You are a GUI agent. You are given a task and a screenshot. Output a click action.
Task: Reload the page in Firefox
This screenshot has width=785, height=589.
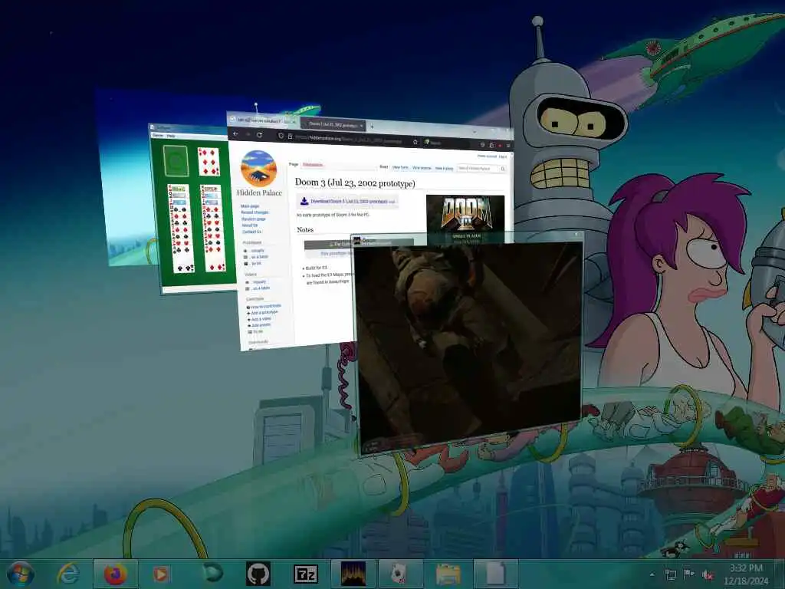pyautogui.click(x=259, y=135)
